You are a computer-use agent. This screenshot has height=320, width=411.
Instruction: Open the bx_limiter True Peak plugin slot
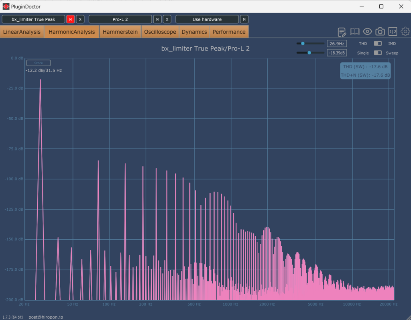point(33,19)
